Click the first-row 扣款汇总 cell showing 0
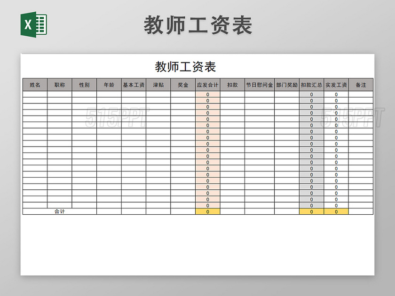The height and width of the screenshot is (296, 395). [x=312, y=94]
